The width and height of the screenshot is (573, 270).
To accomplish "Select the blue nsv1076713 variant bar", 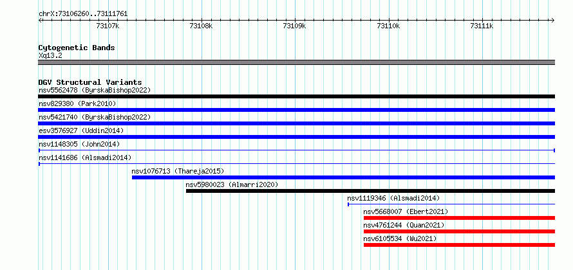I will (x=344, y=177).
